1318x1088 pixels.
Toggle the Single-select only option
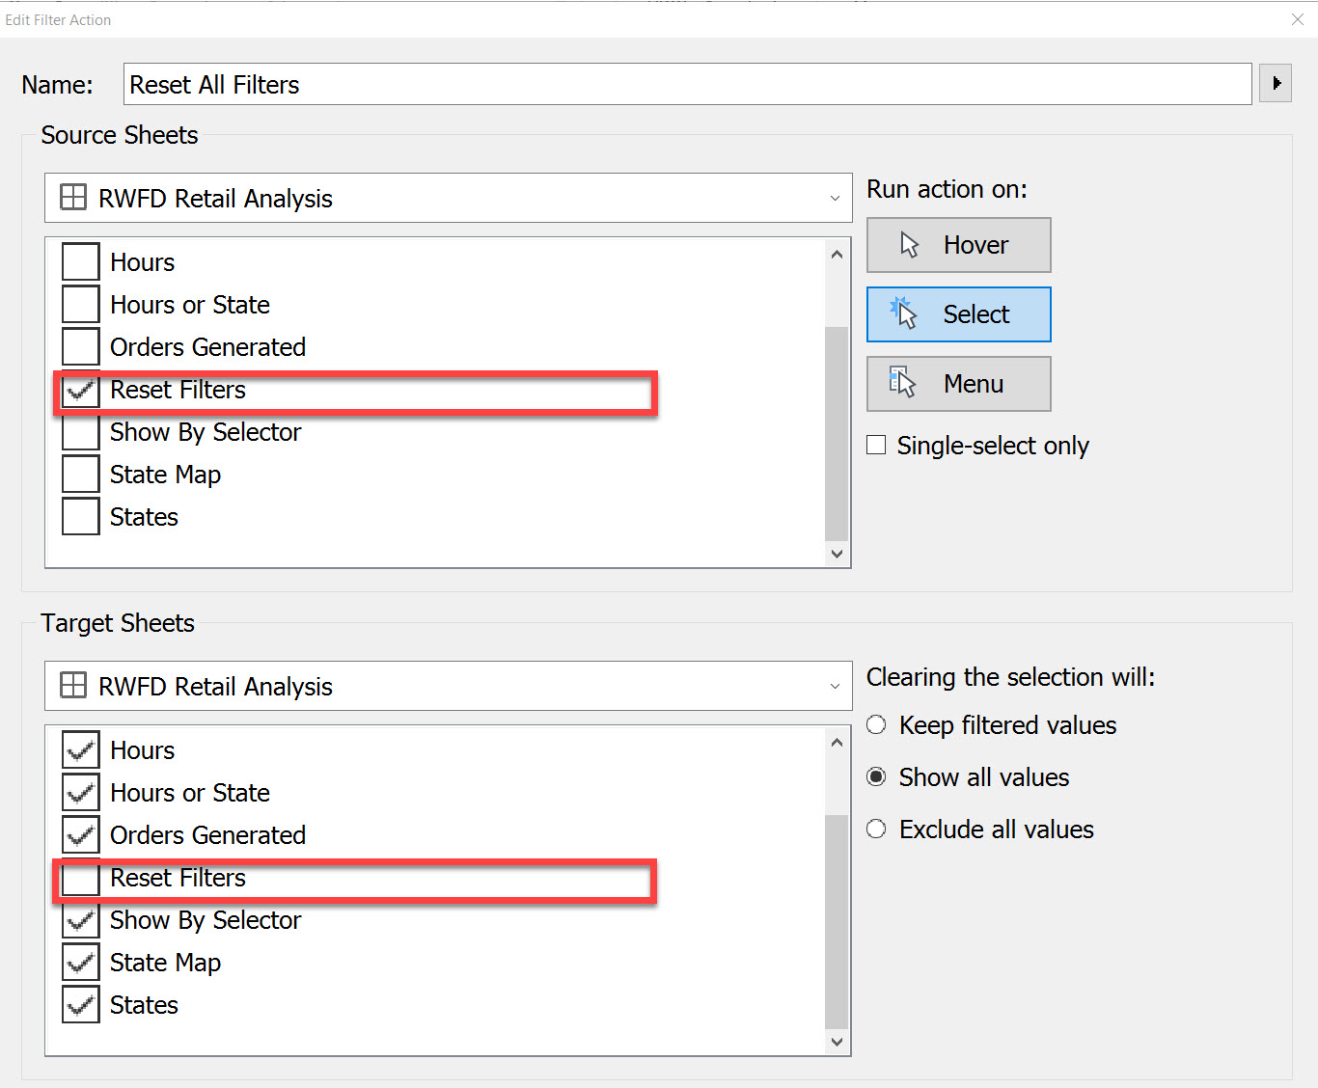(876, 445)
